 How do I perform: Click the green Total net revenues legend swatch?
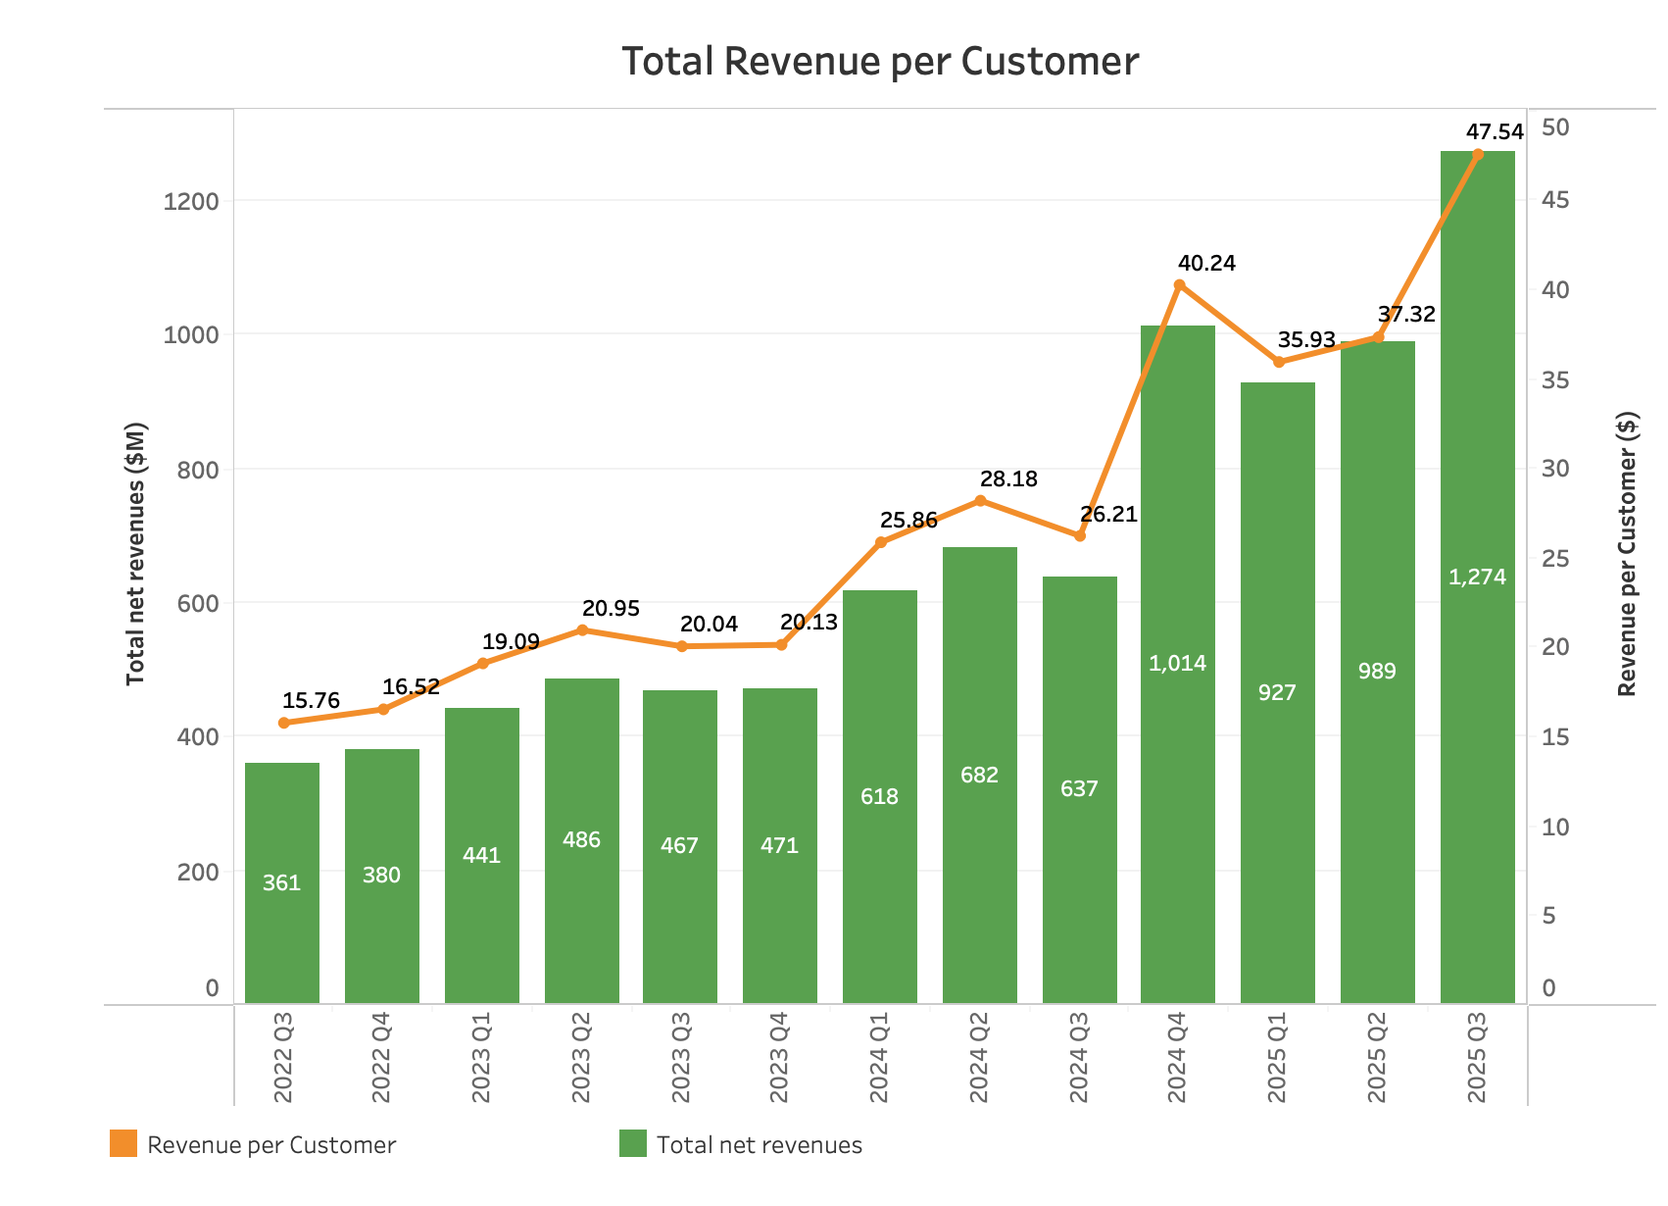click(633, 1142)
